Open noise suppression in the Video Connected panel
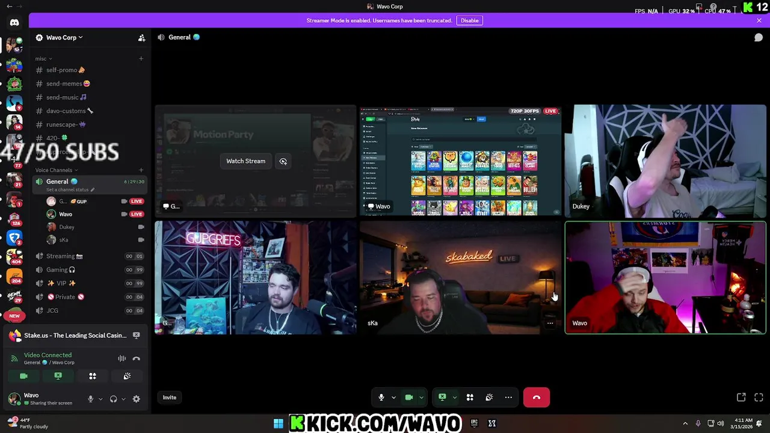Screen dimensions: 770x433 (x=122, y=358)
